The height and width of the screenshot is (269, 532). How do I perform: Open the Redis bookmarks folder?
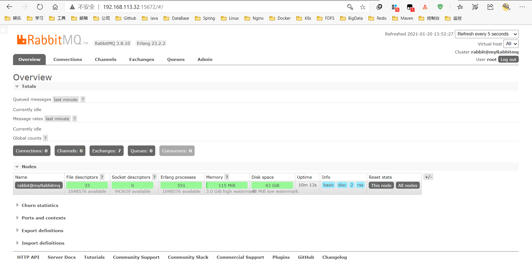(377, 18)
